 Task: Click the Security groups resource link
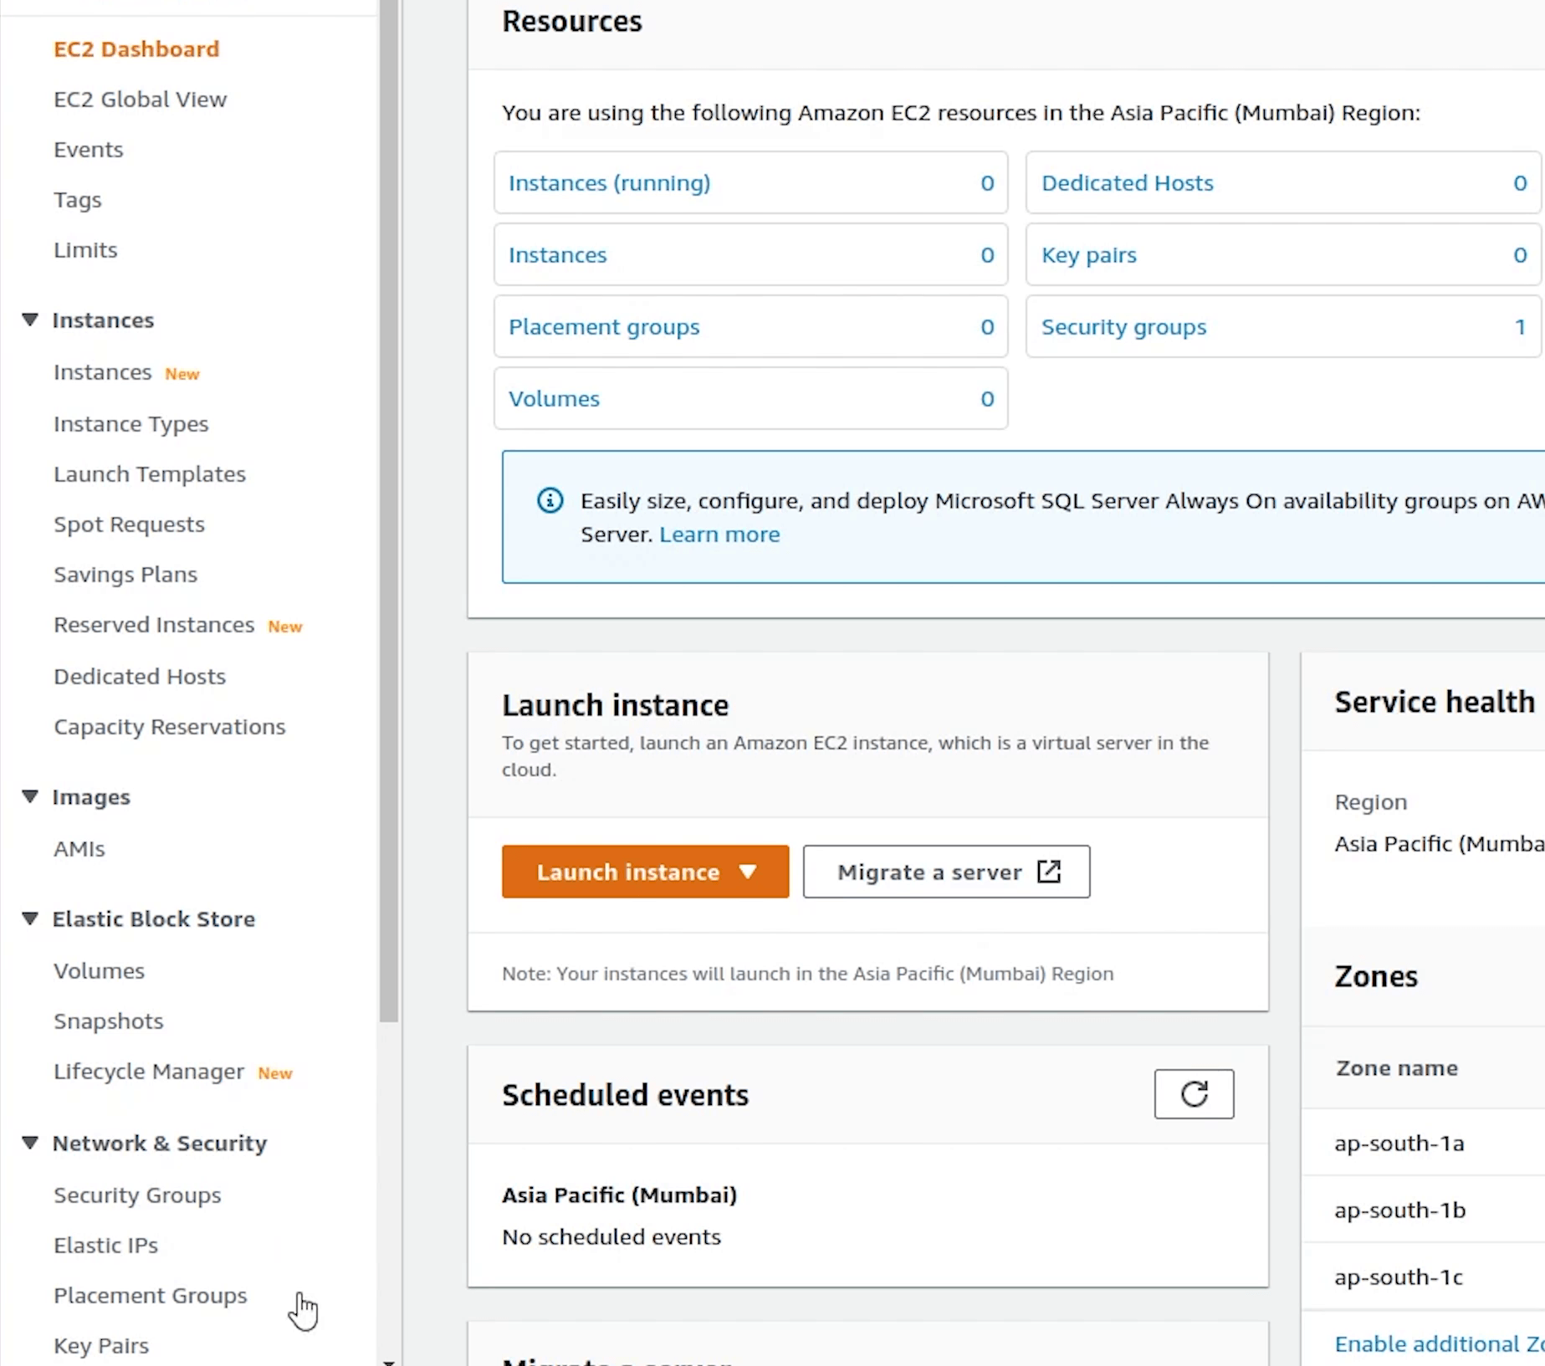[x=1123, y=327]
